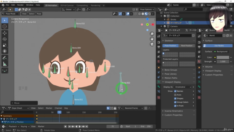Open the Dope Sheet filters dropdown
Screen dimensions: 234x132
pos(120,108)
